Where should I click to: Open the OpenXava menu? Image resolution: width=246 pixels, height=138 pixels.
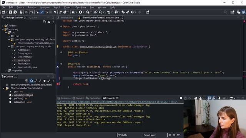(x=80, y=7)
